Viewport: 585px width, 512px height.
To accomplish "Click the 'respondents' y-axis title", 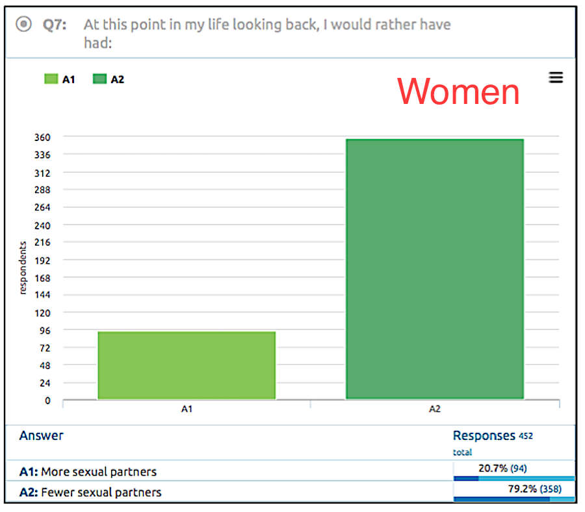I will point(23,268).
